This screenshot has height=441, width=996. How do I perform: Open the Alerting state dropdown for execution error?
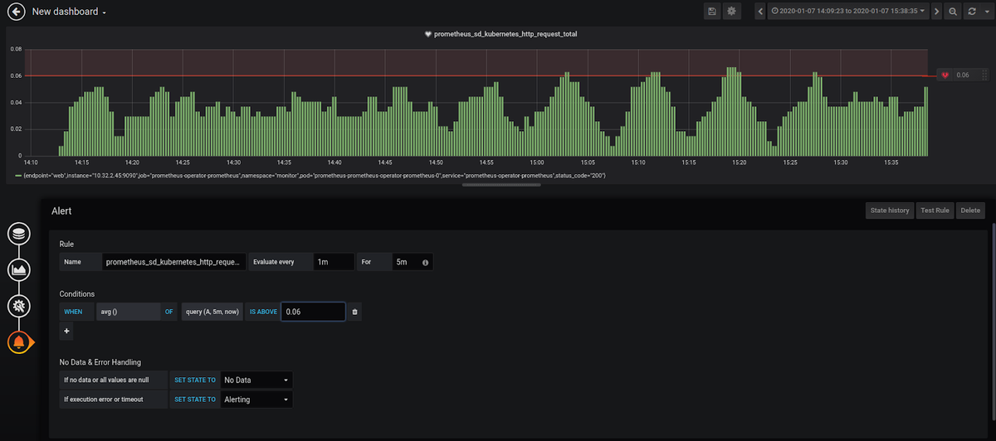(x=256, y=400)
